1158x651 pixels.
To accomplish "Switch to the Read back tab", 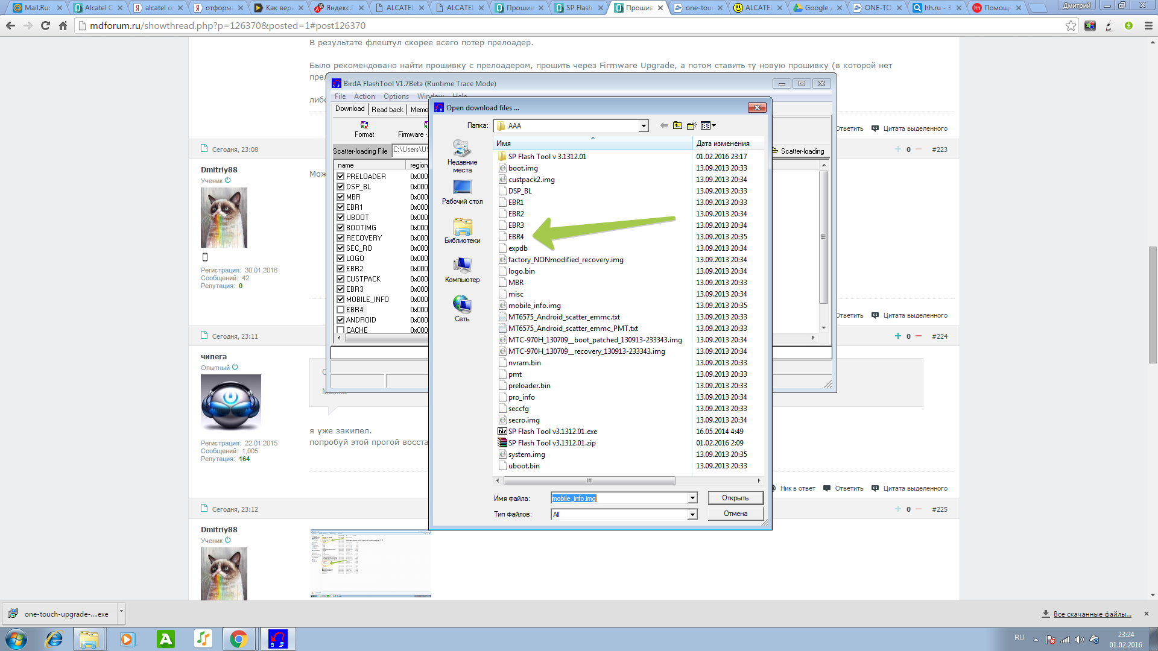I will tap(387, 109).
